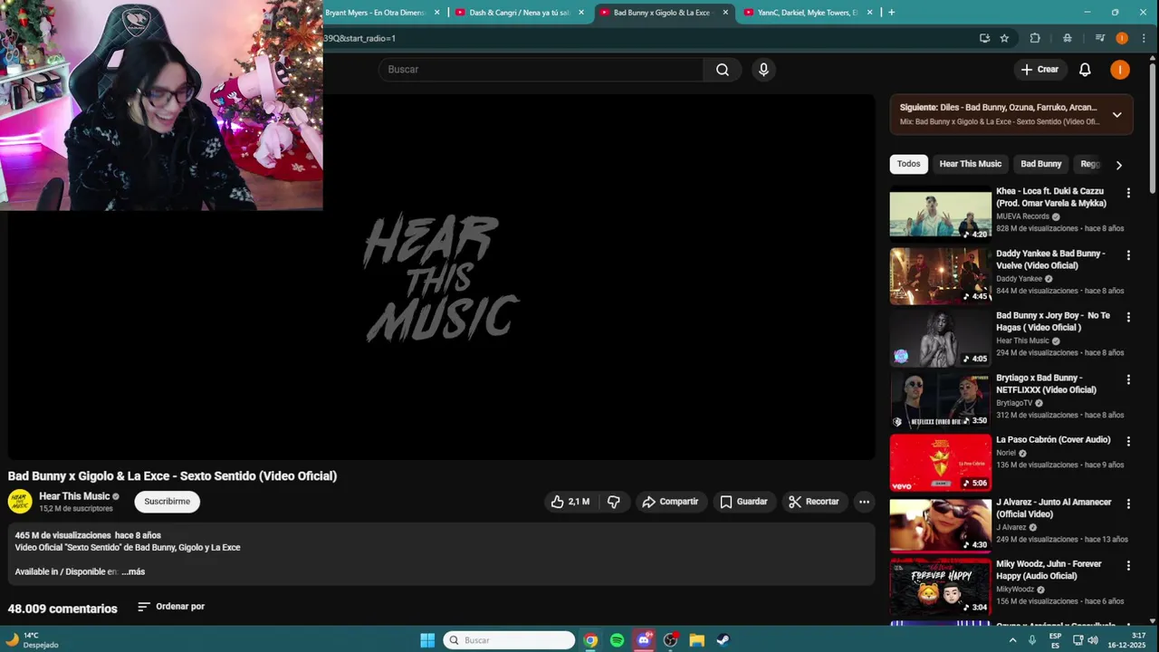The height and width of the screenshot is (652, 1159).
Task: Dislike the video with thumbs down
Action: 614,502
